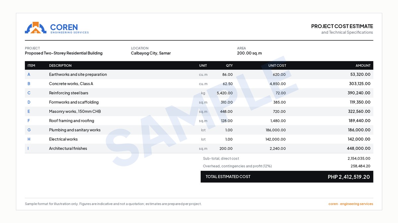Click the COREN company name text
The image size is (398, 223).
[x=64, y=27]
